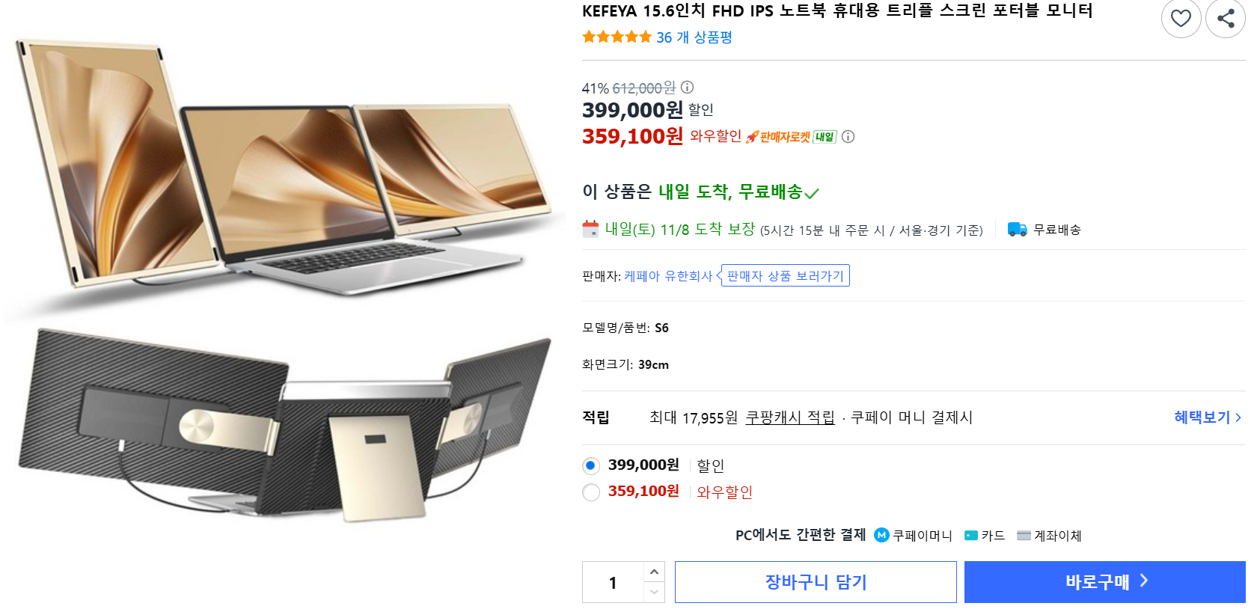The image size is (1257, 615).
Task: Click the delivery calendar icon
Action: (x=590, y=229)
